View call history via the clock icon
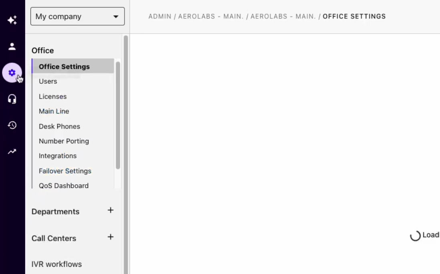This screenshot has width=440, height=274. (x=12, y=125)
